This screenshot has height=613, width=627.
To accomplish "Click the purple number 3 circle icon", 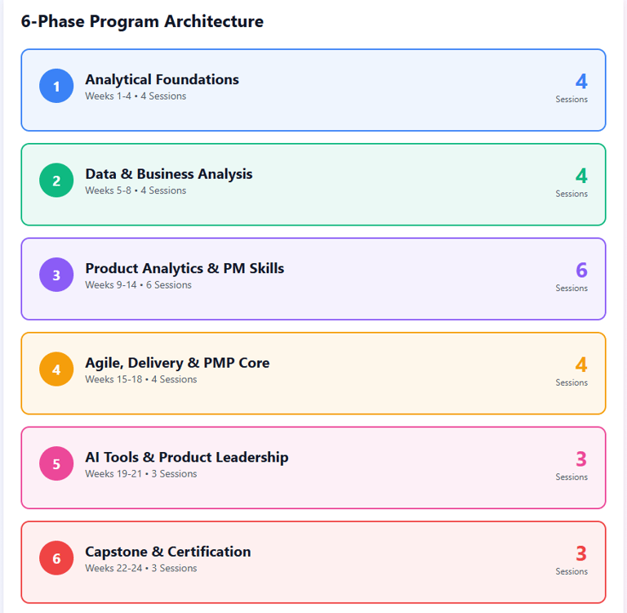I will 56,275.
